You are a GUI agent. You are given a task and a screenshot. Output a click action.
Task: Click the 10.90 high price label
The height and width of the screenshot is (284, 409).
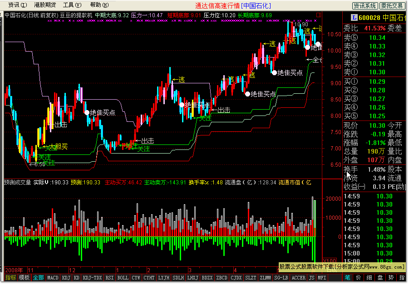point(301,24)
